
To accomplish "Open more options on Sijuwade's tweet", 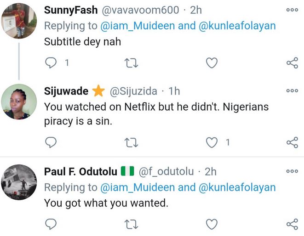I will click(x=292, y=90).
